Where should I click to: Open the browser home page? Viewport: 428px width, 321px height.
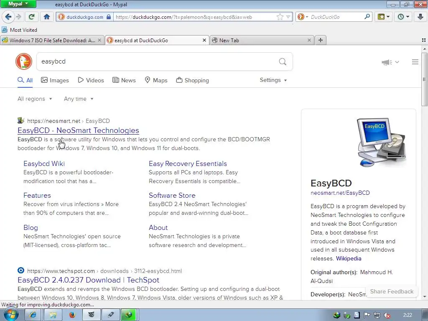(x=47, y=17)
